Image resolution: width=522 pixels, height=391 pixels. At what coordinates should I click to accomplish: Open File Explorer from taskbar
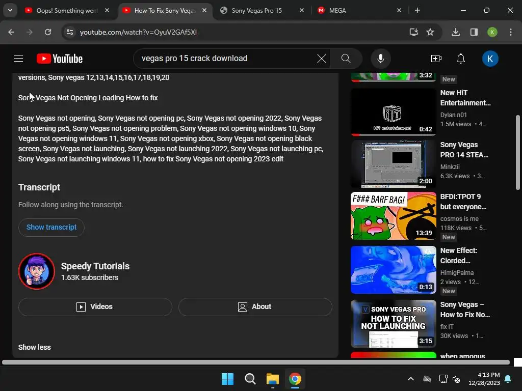point(272,379)
